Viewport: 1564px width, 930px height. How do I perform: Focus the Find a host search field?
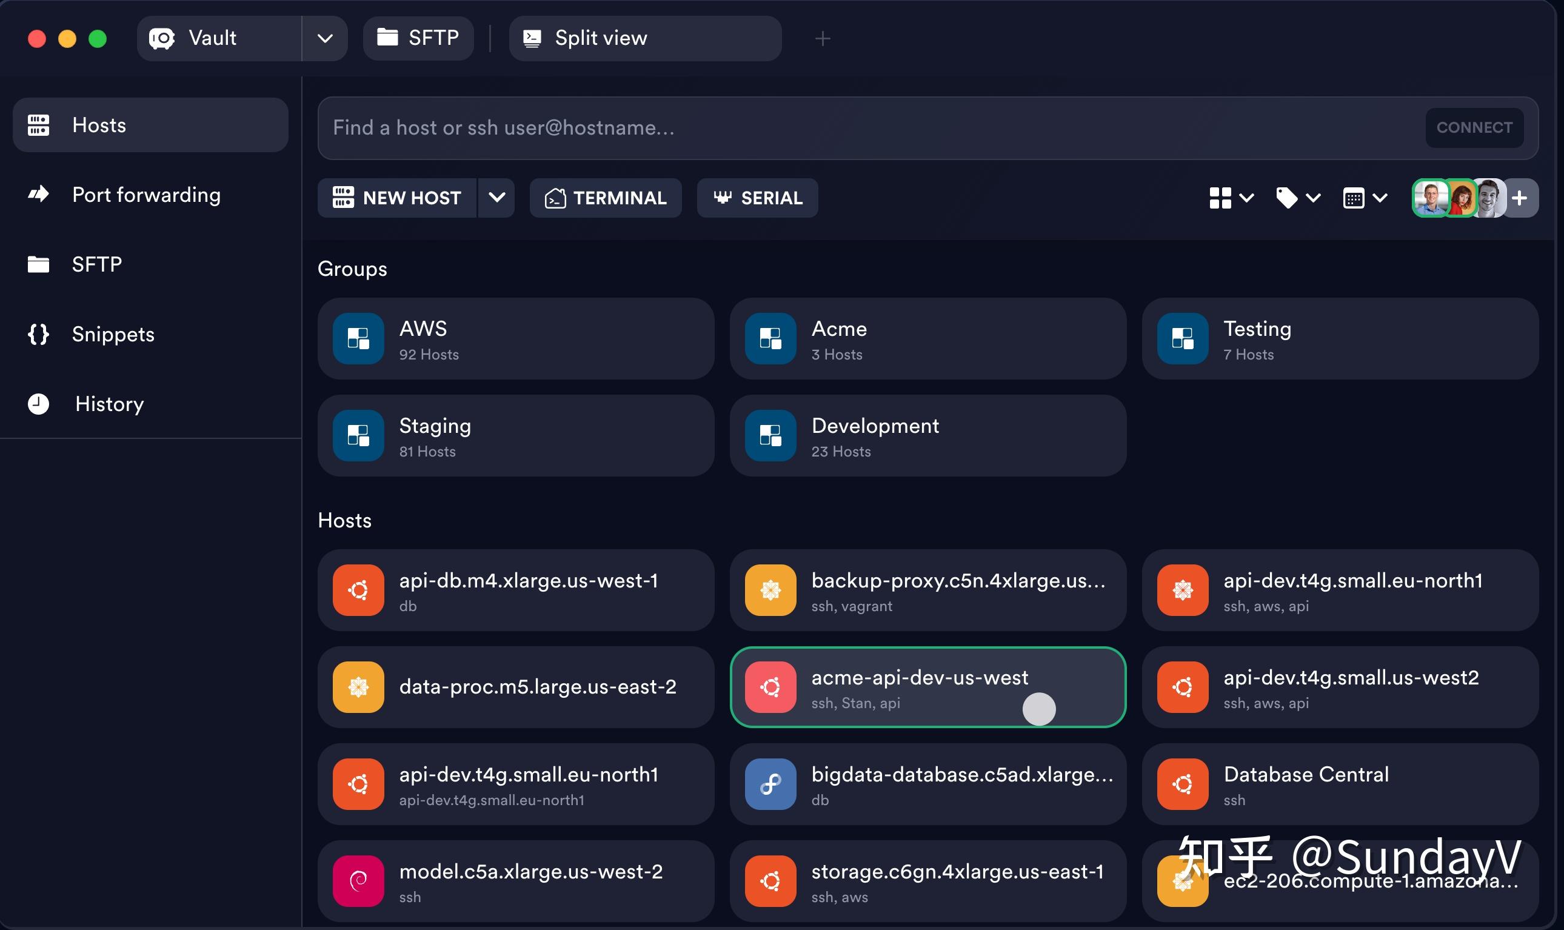coord(864,128)
